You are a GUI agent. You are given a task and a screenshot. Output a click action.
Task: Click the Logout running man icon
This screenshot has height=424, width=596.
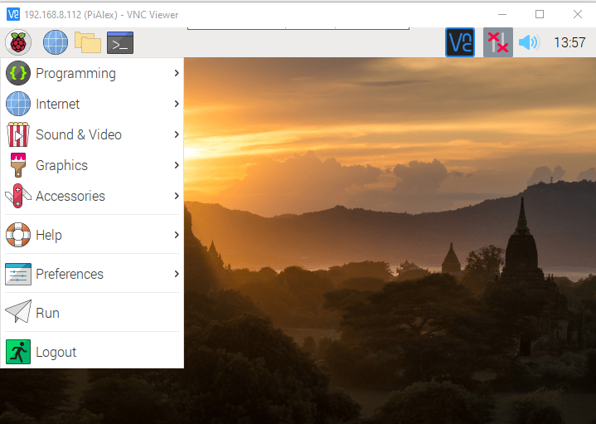pos(18,352)
